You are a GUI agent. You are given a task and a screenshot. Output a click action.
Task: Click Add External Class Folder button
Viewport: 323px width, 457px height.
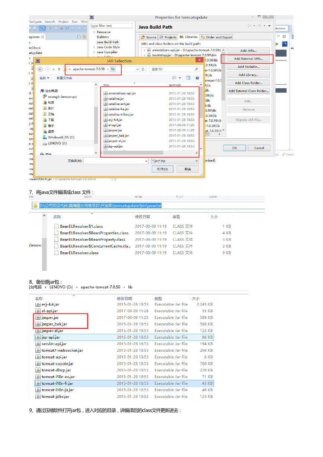click(249, 91)
